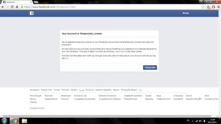Click the horizontal scrollbar at page bottom

(x=107, y=116)
